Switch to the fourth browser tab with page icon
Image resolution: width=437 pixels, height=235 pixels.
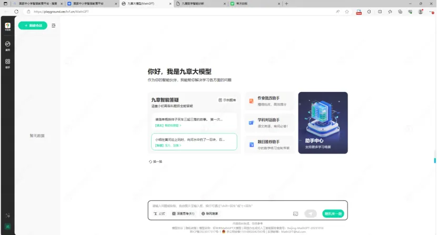(x=201, y=4)
